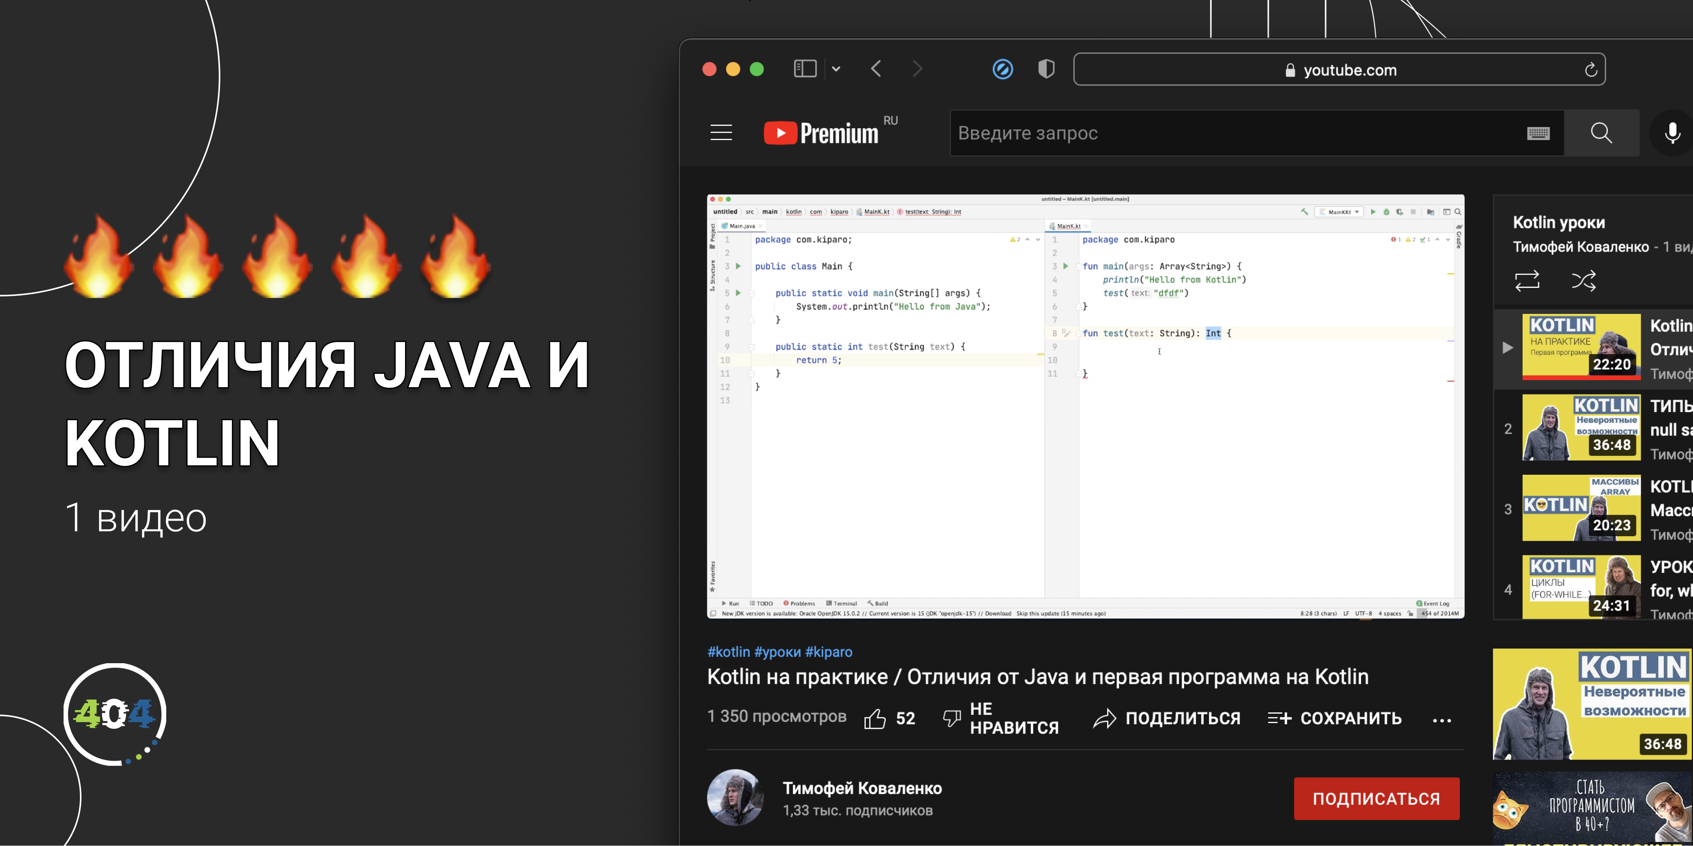Open the Safari privacy report shield
The image size is (1693, 846).
tap(1046, 69)
